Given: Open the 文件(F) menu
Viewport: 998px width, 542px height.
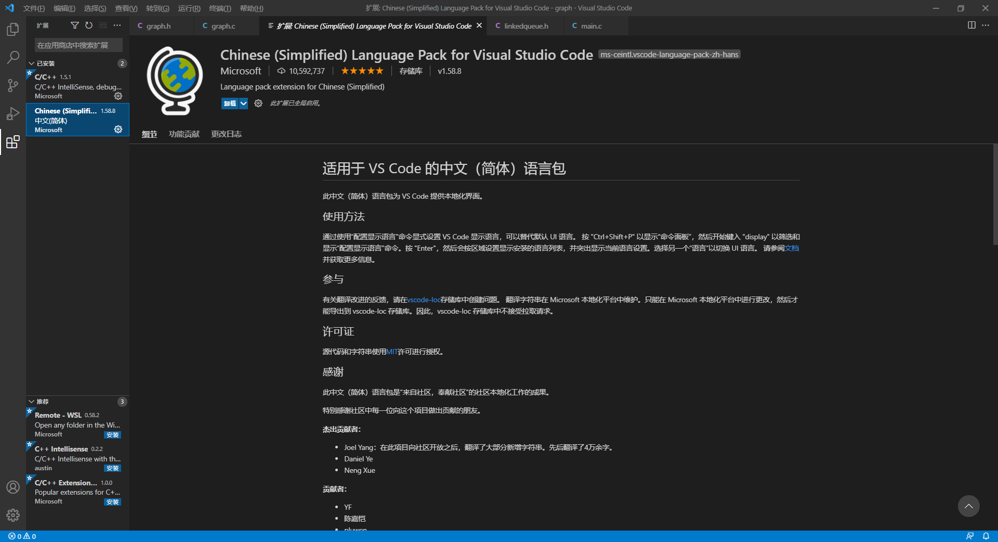Looking at the screenshot, I should pos(34,8).
